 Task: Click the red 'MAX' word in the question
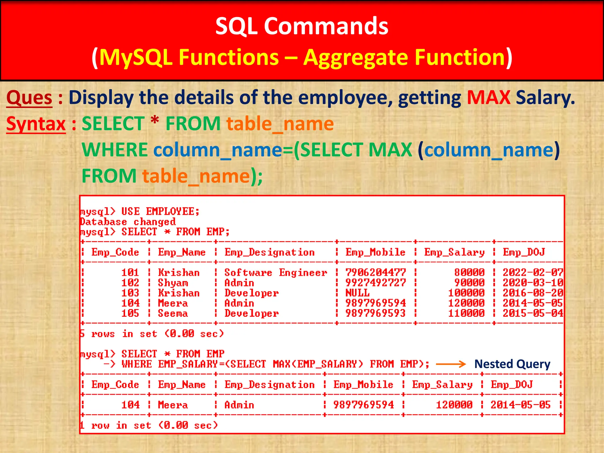[489, 97]
